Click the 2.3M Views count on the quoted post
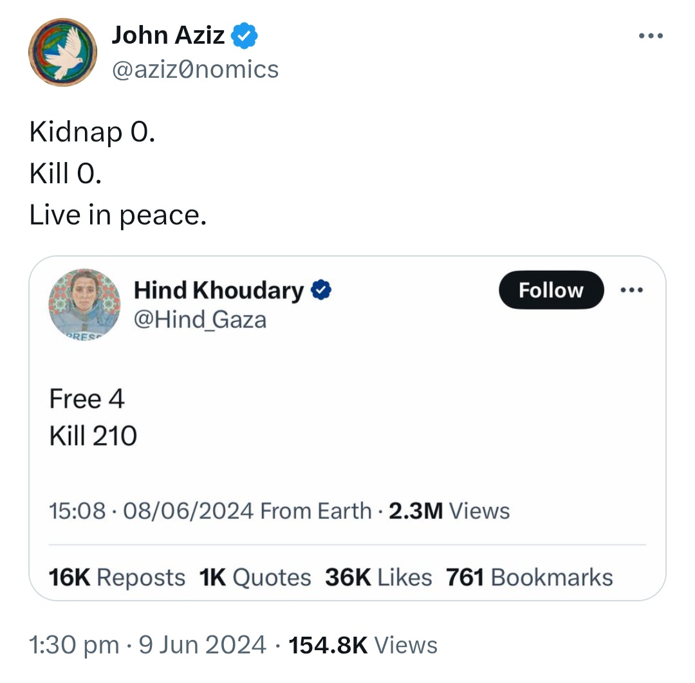The width and height of the screenshot is (695, 683). tap(449, 511)
